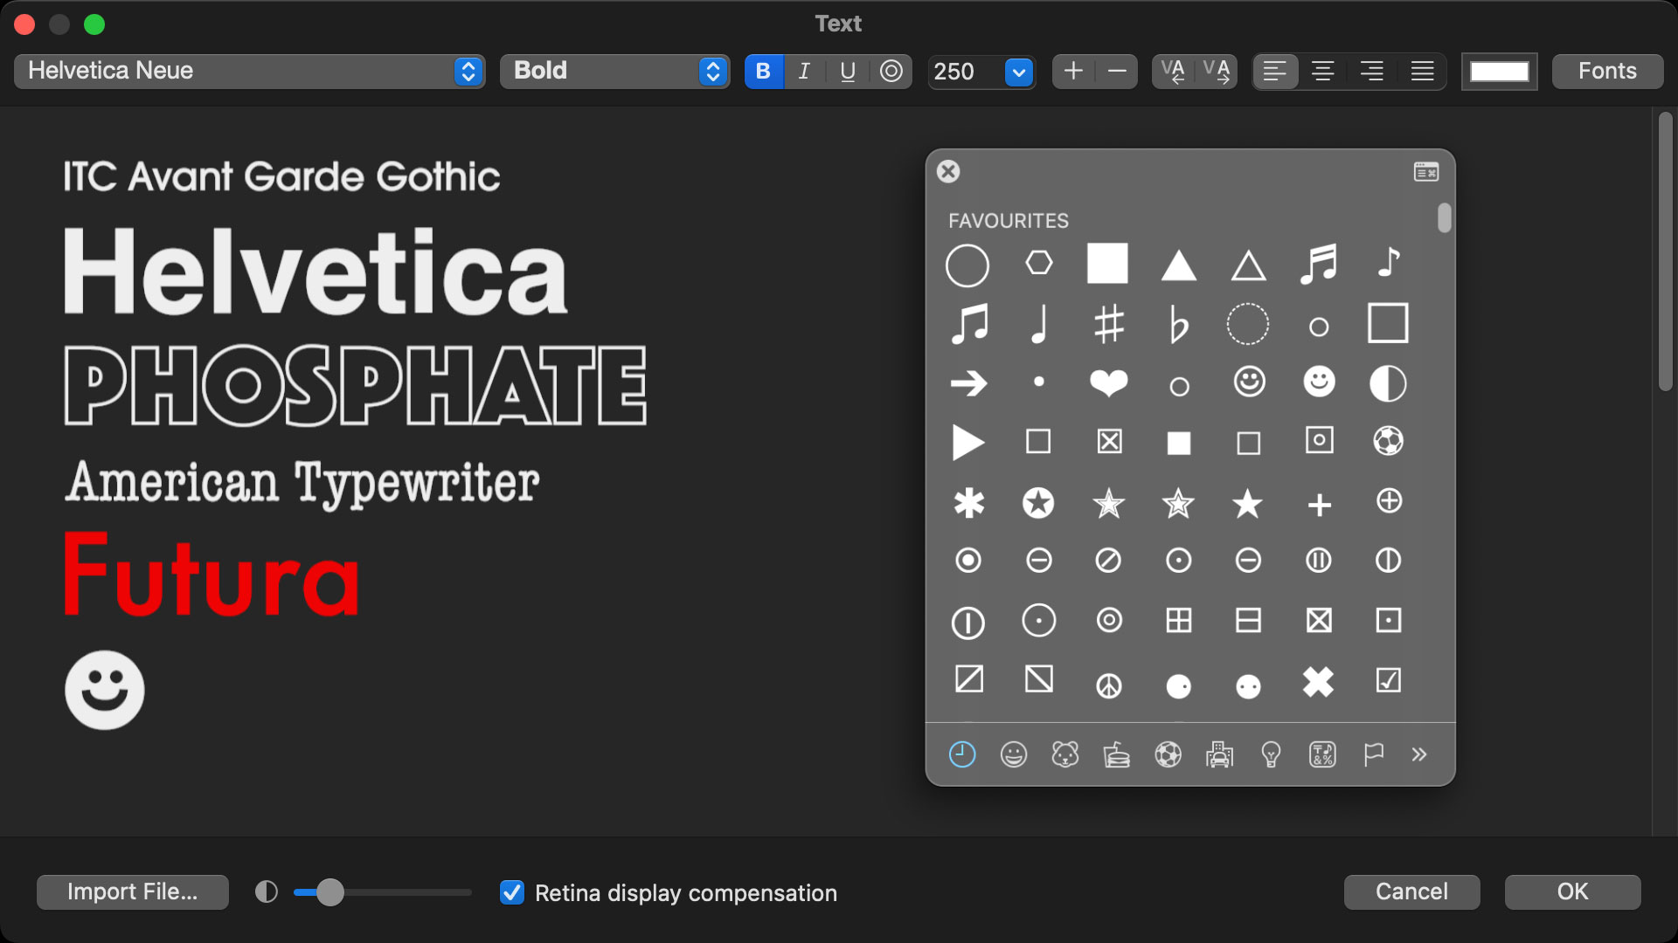1678x943 pixels.
Task: Align text right
Action: click(1372, 71)
